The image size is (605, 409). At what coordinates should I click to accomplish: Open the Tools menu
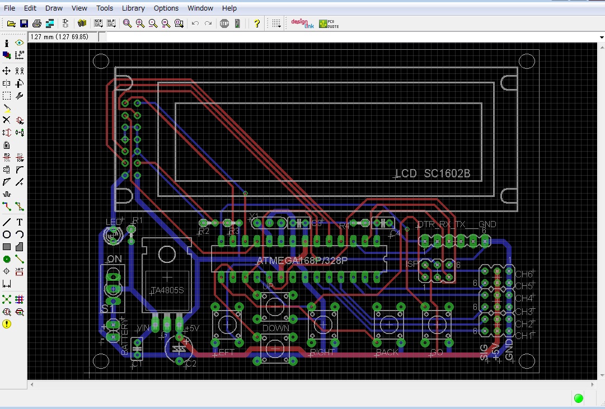(105, 8)
